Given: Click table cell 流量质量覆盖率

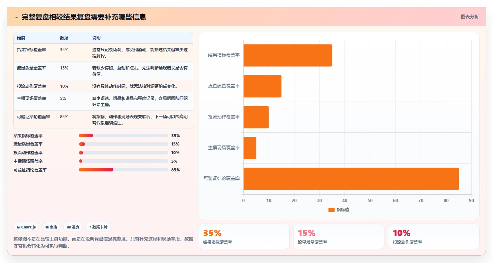Looking at the screenshot, I should click(31, 68).
